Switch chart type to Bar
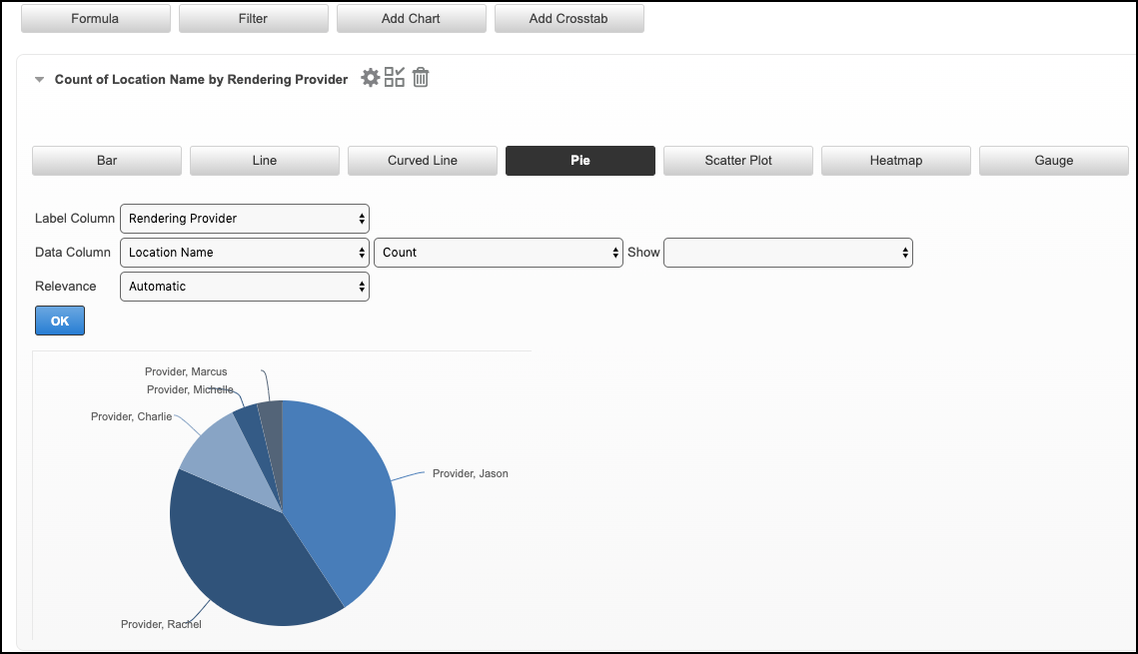This screenshot has height=654, width=1138. tap(107, 161)
